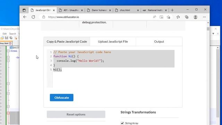The image size is (222, 125).
Task: Open a new browser tab
Action: (x=172, y=10)
